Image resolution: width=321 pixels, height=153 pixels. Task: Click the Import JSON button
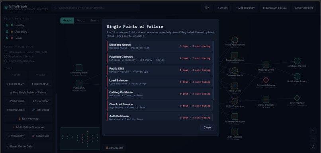pyautogui.click(x=40, y=84)
